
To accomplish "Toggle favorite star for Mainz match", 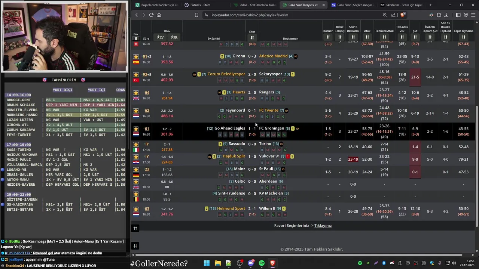I will [x=136, y=169].
